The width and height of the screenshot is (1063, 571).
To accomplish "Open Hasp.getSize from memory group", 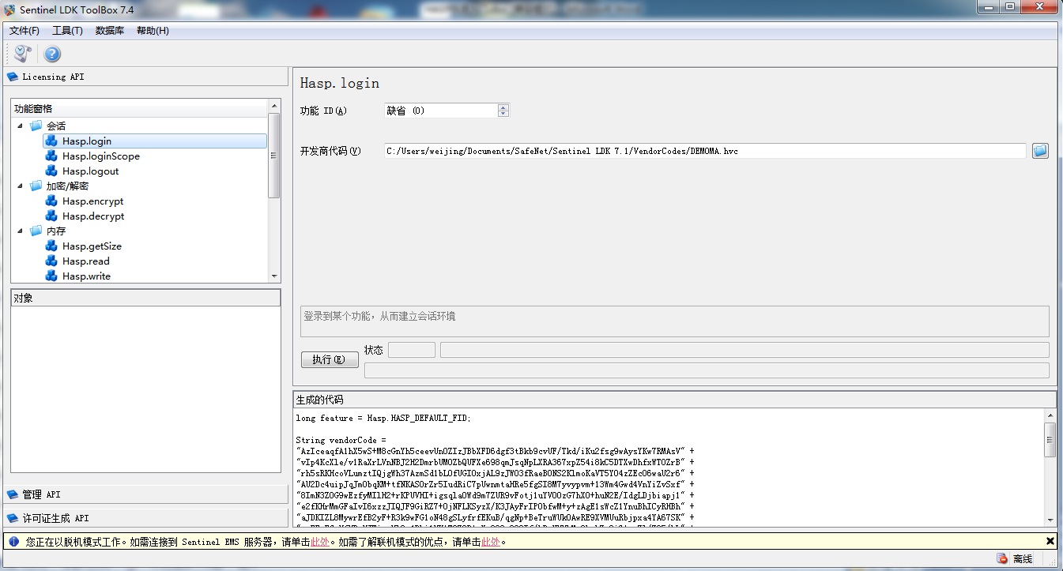I will tap(92, 246).
